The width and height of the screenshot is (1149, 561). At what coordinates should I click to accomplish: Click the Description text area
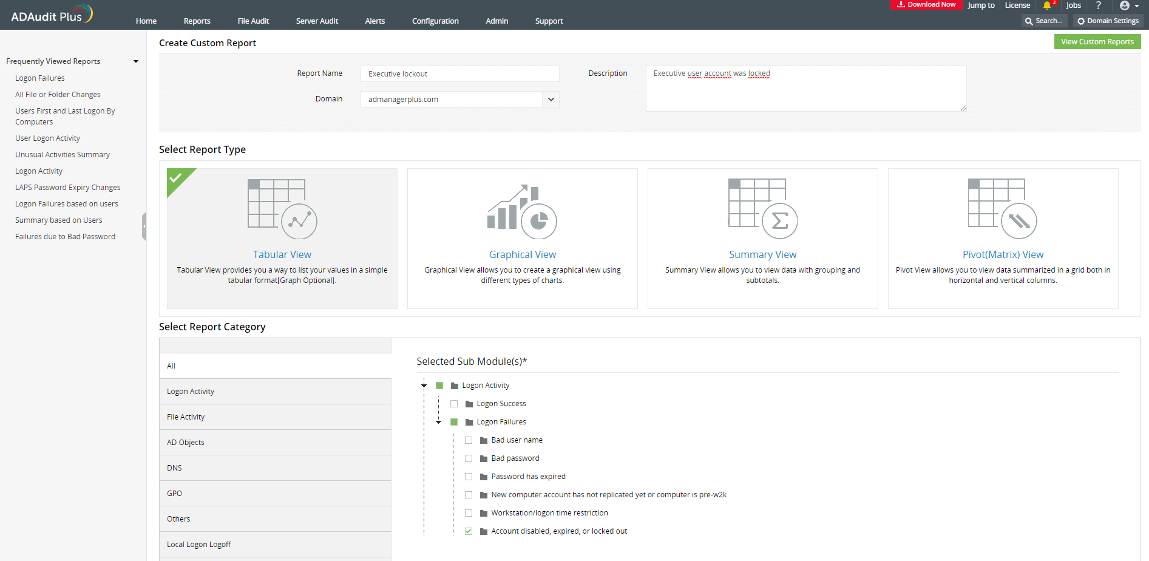806,89
